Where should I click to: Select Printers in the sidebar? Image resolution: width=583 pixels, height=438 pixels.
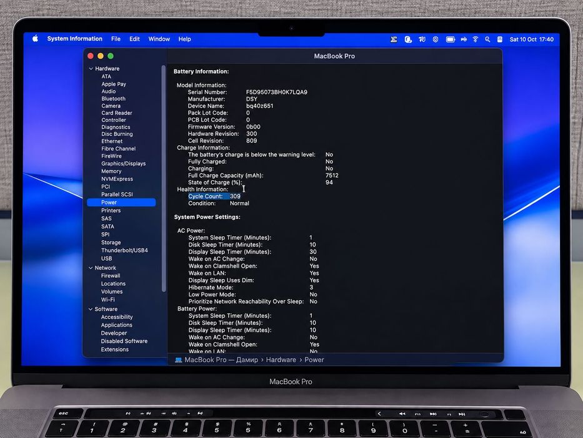[x=111, y=210]
